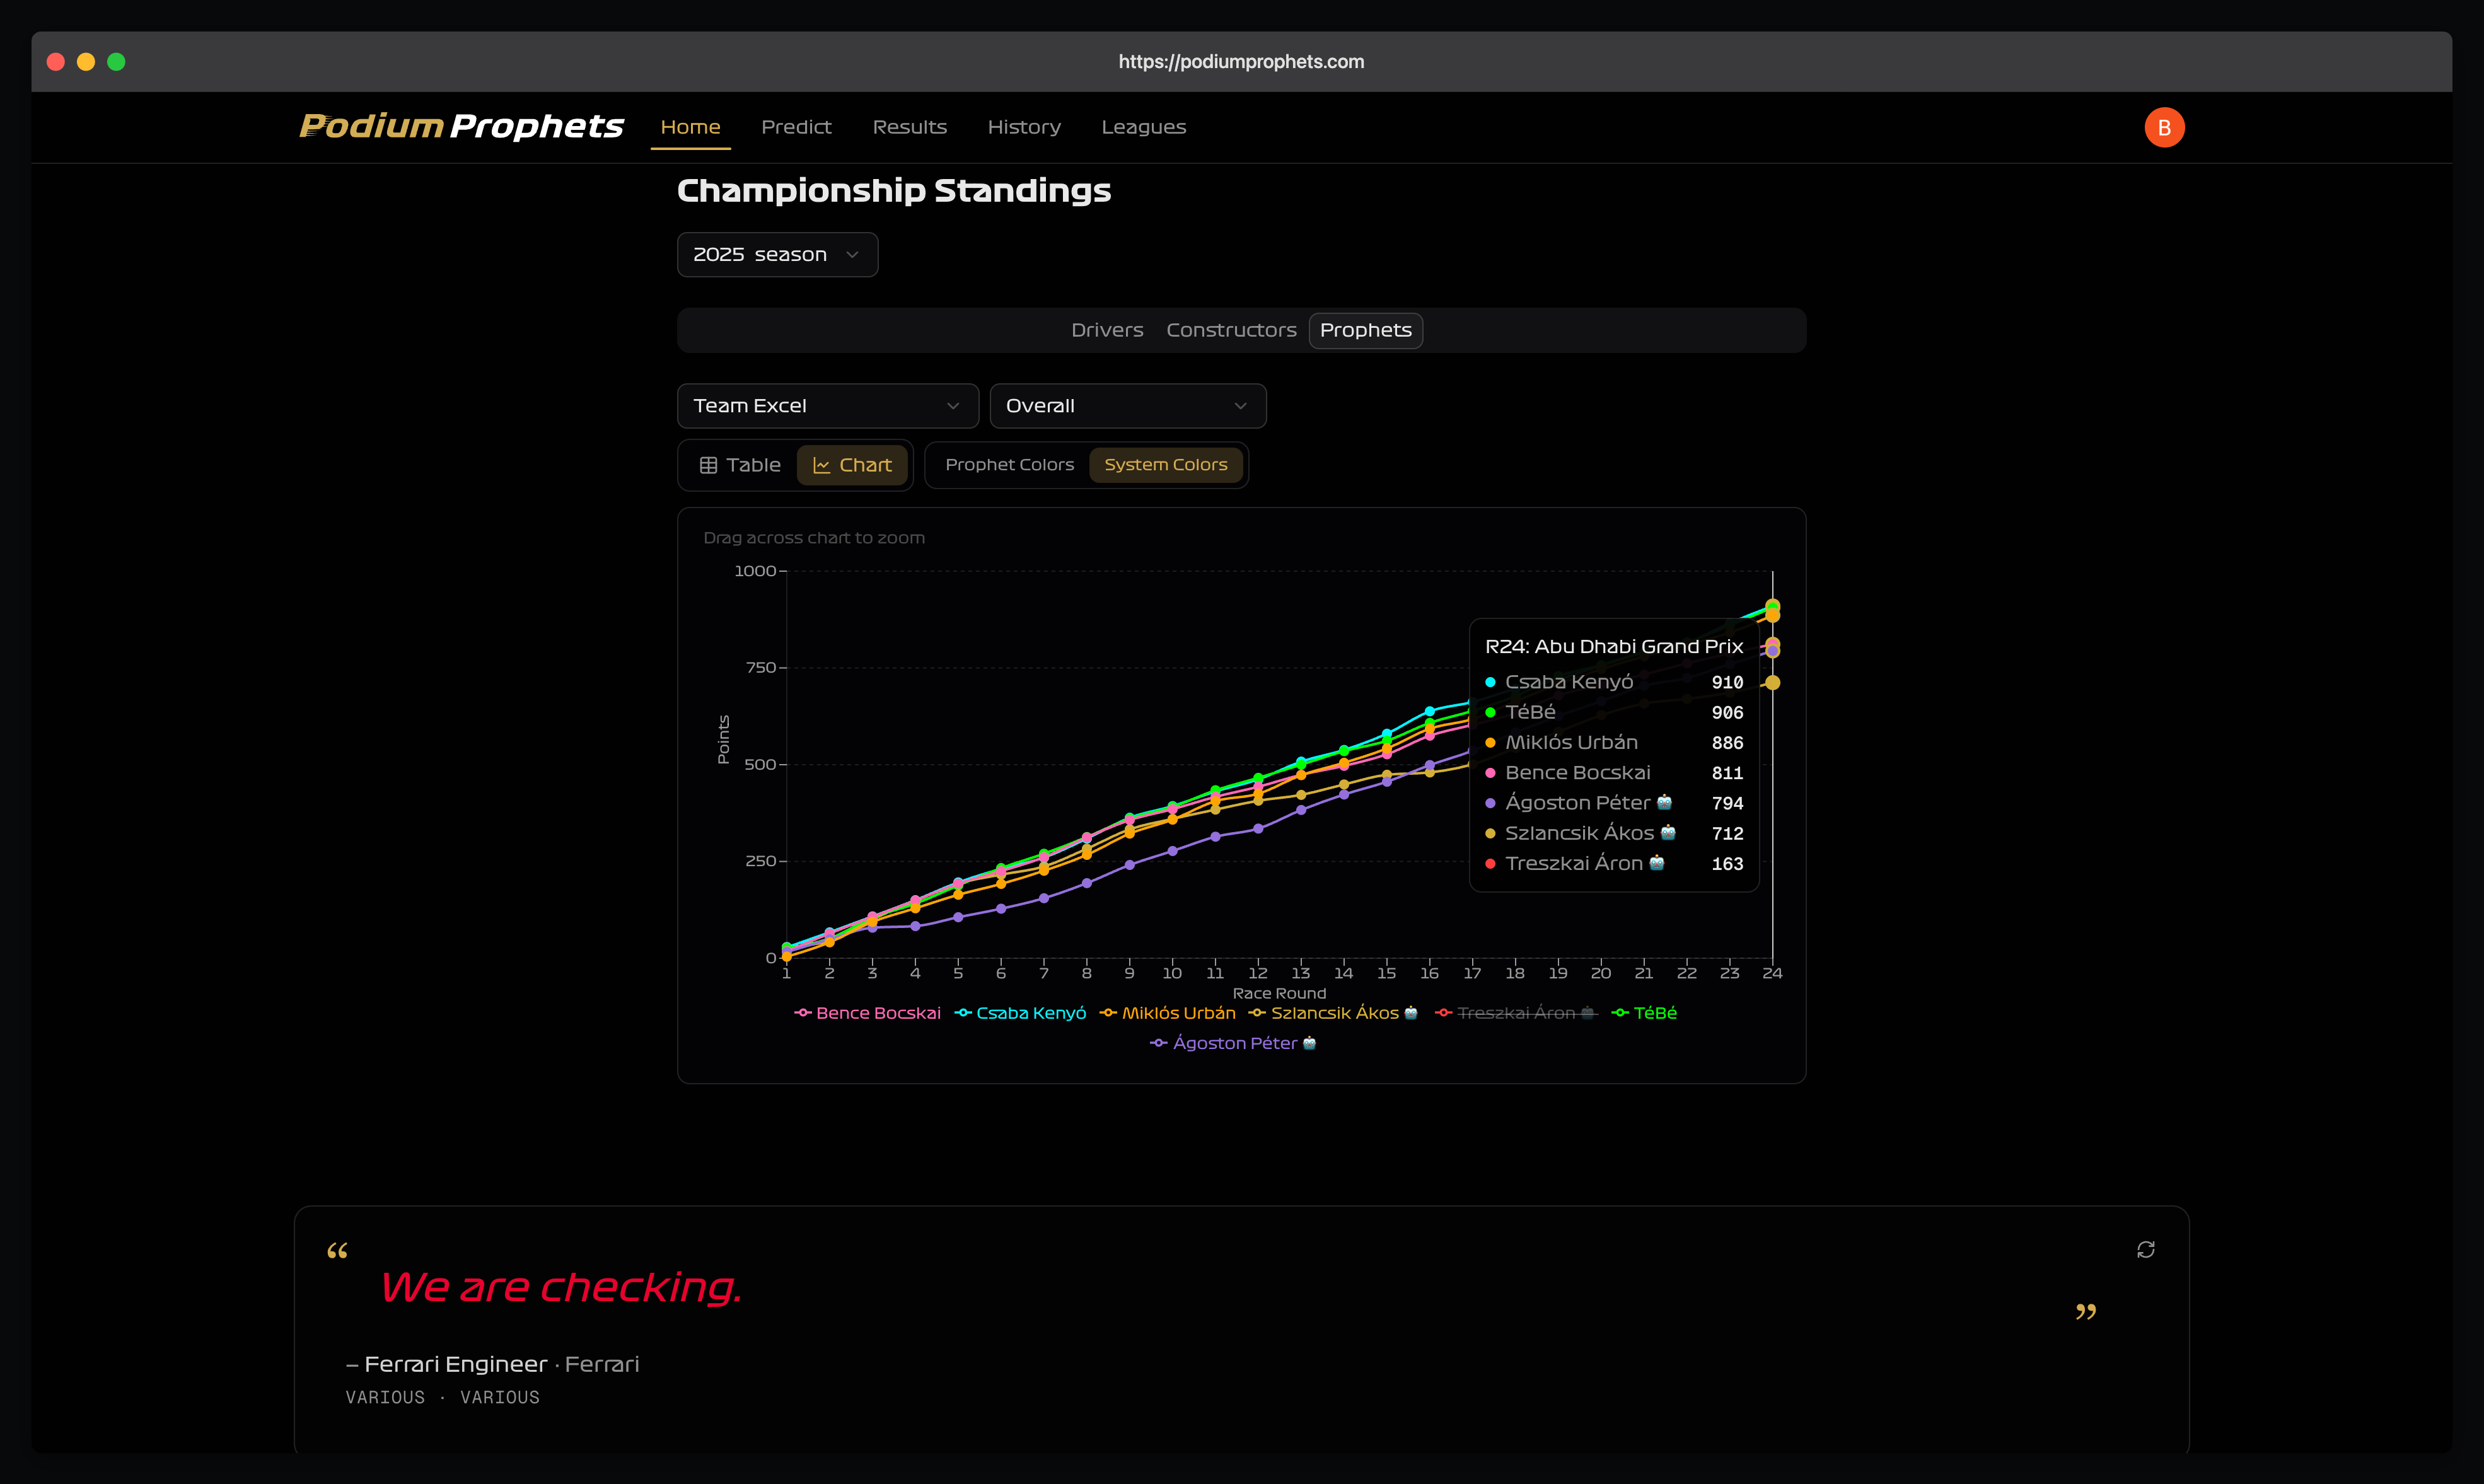Click the Podium Prophets logo

461,126
